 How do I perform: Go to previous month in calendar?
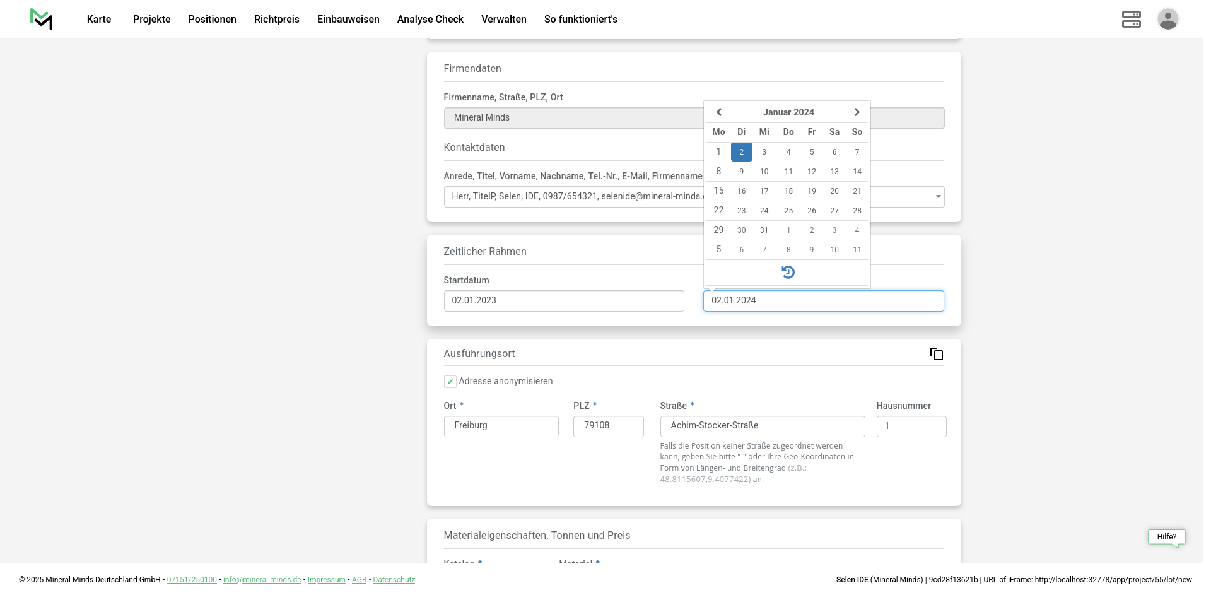click(x=718, y=112)
